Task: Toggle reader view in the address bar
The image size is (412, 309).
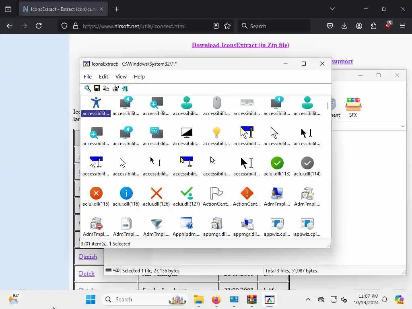Action: coord(216,26)
